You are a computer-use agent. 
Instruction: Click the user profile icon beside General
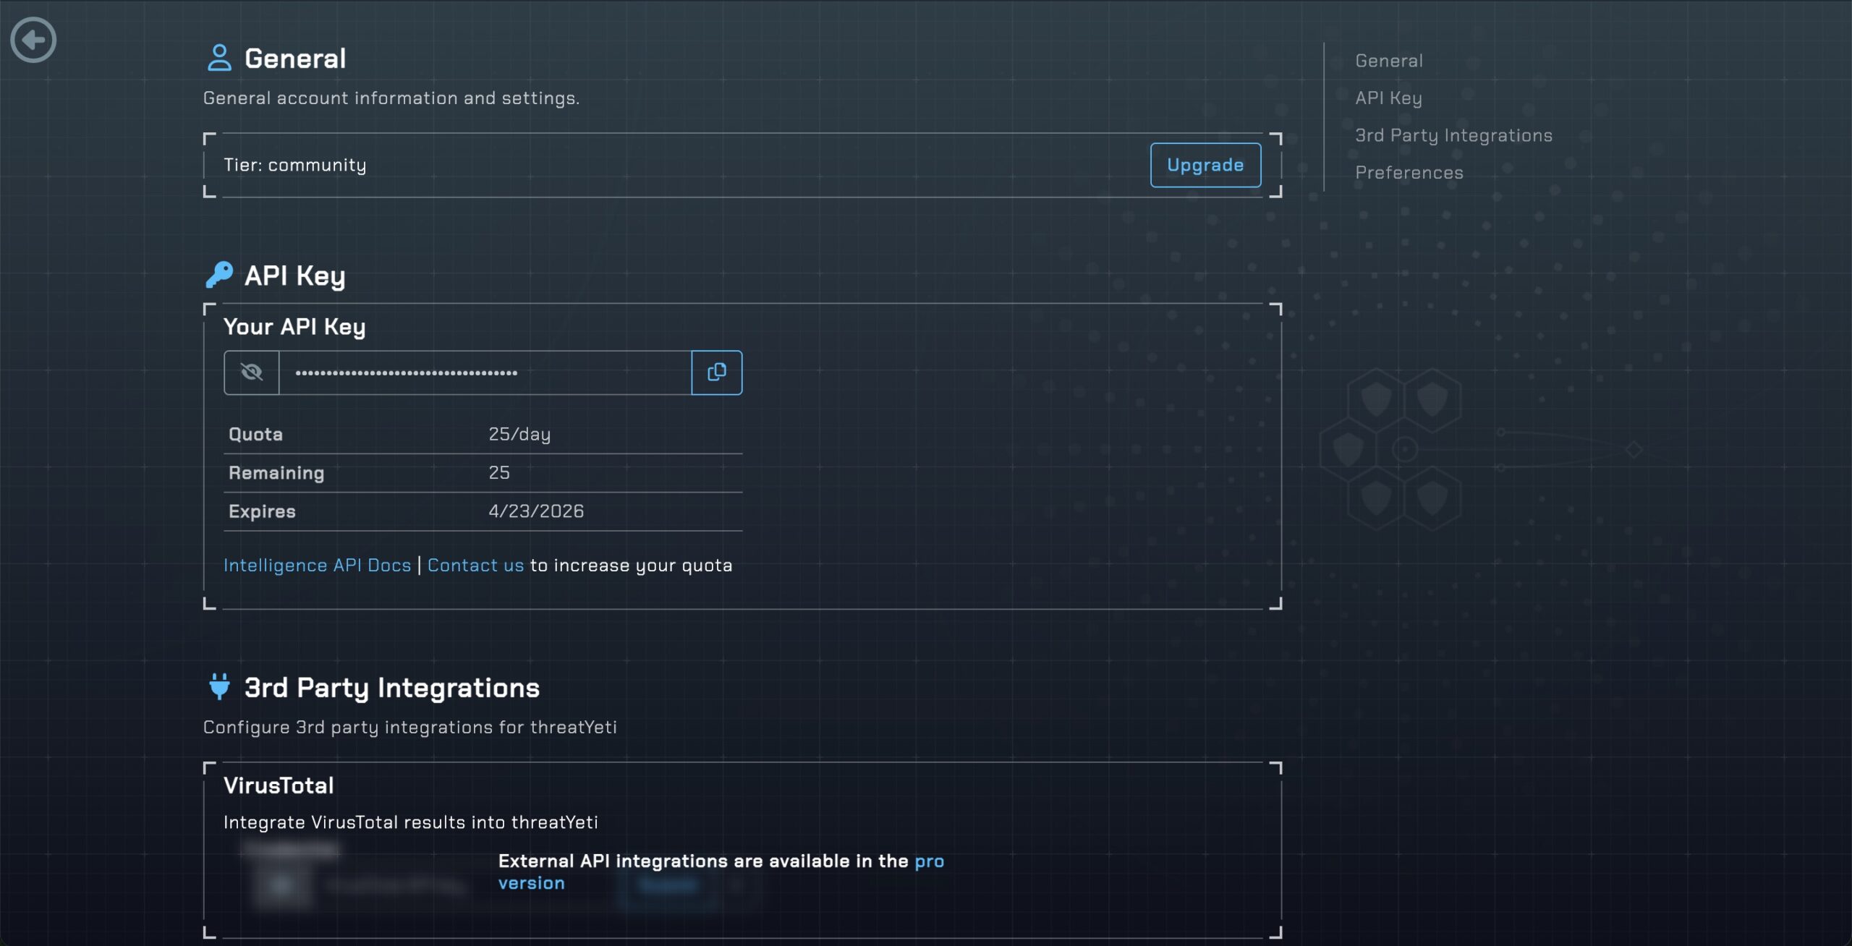[x=219, y=58]
